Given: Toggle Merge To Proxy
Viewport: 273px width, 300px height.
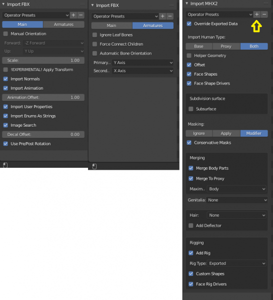Looking at the screenshot, I should click(191, 178).
